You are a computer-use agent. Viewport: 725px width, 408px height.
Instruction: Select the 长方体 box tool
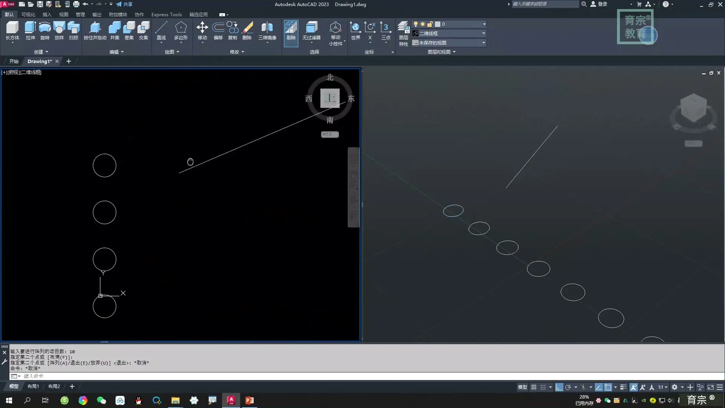(x=12, y=30)
